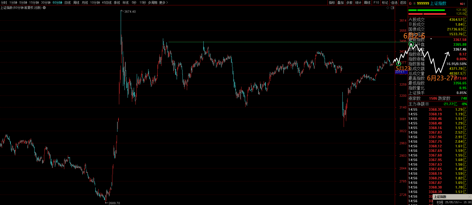Click the 跌家数 count 740
Image resolution: width=472 pixels, height=205 pixels.
click(464, 98)
